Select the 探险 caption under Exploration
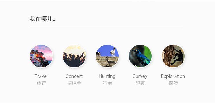The width and height of the screenshot is (217, 109). [173, 83]
